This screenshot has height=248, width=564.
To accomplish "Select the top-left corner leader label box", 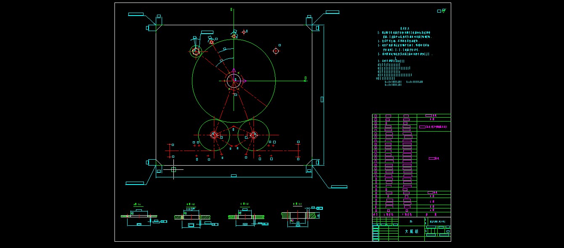I will click(136, 14).
